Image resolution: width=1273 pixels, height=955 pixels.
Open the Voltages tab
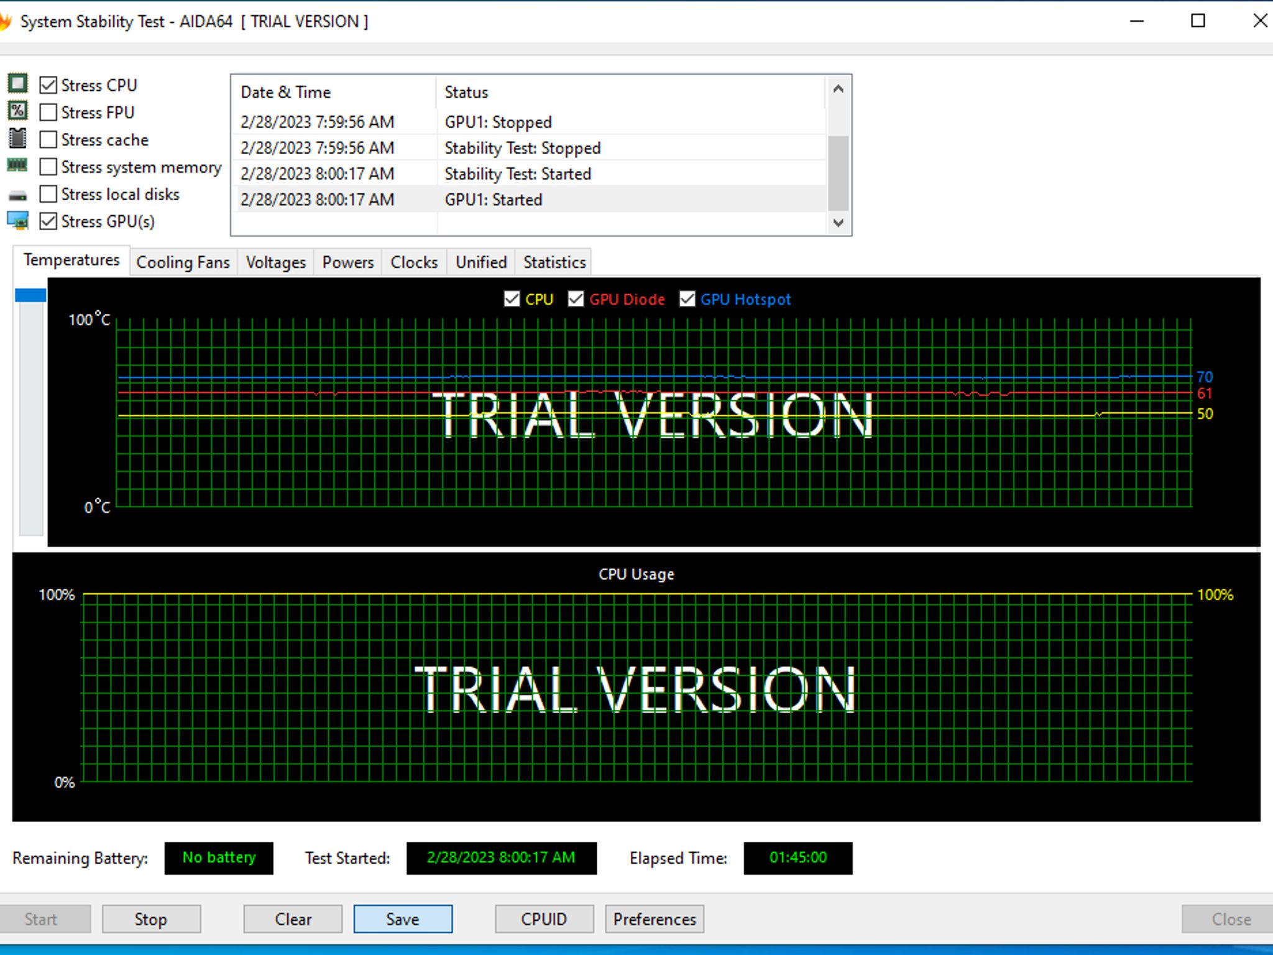click(x=276, y=262)
